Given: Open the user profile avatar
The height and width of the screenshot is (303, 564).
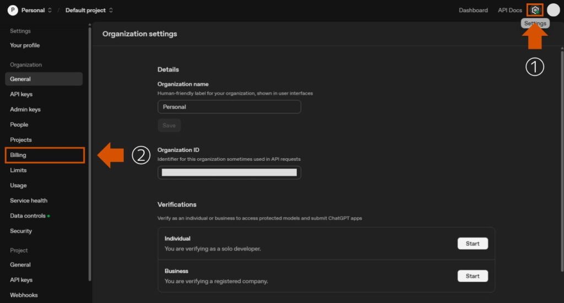Looking at the screenshot, I should click(553, 10).
